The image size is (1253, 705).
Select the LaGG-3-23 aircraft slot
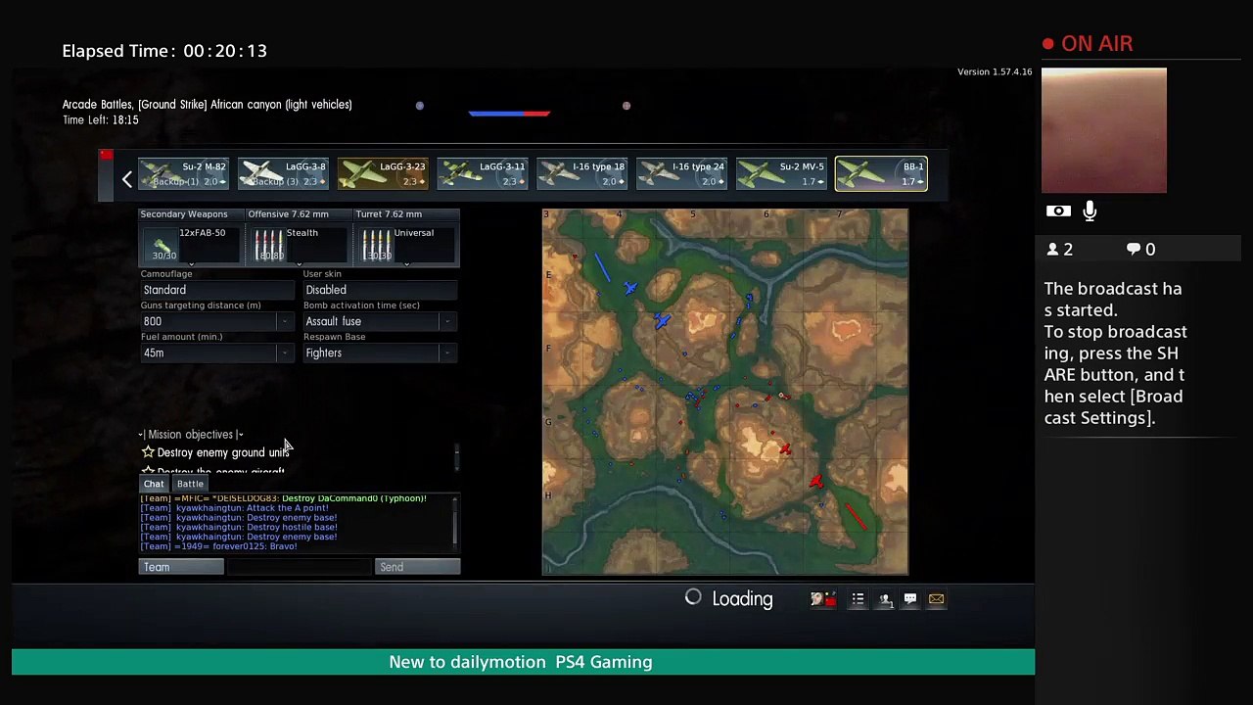(x=384, y=174)
